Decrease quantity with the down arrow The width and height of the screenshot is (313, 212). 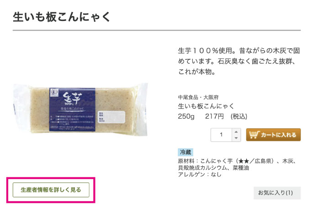tap(236, 138)
